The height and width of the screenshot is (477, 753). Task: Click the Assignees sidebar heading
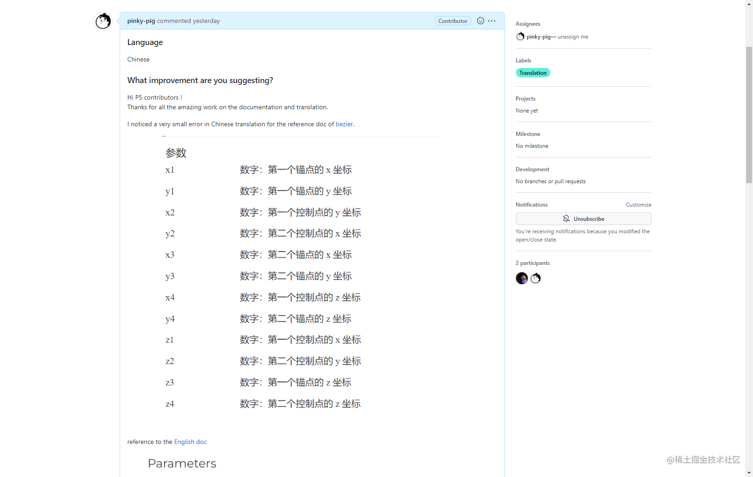click(528, 24)
